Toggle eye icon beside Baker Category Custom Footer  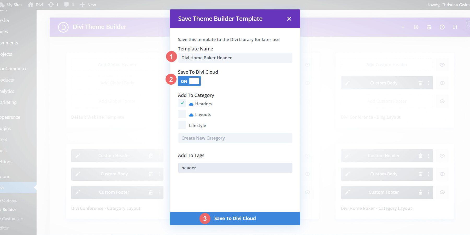coord(442,192)
